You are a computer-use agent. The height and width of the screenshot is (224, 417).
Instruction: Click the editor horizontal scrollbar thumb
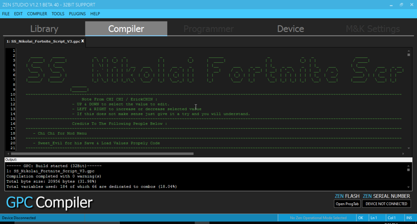[x=102, y=154]
